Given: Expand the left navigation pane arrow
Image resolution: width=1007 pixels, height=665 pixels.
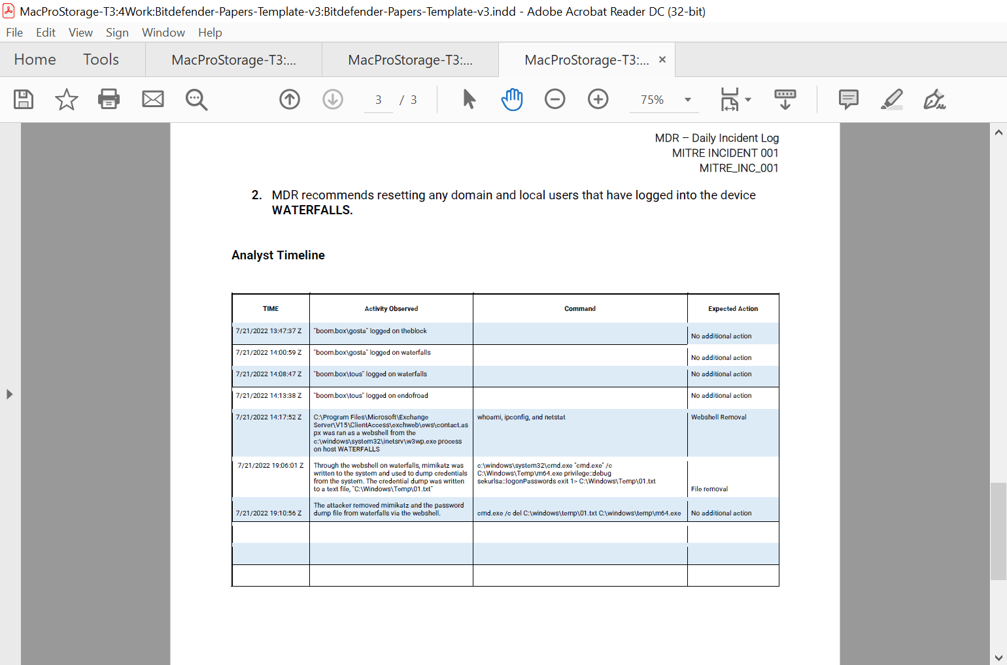Looking at the screenshot, I should tap(9, 395).
